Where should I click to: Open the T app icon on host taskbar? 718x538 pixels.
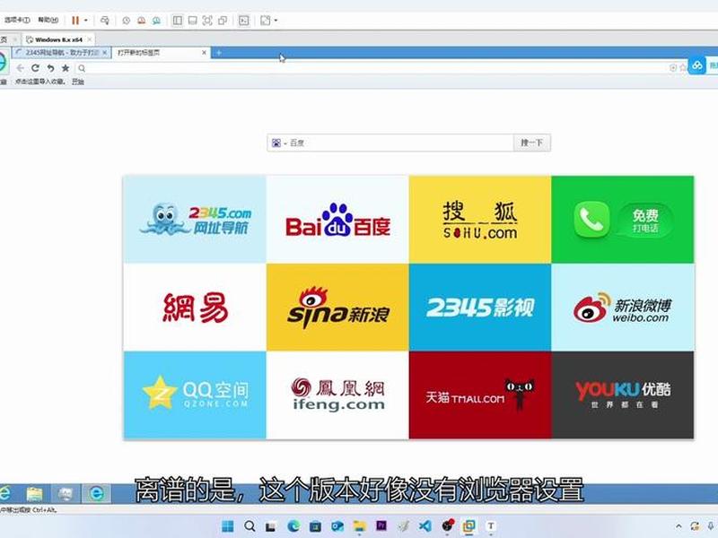click(491, 526)
